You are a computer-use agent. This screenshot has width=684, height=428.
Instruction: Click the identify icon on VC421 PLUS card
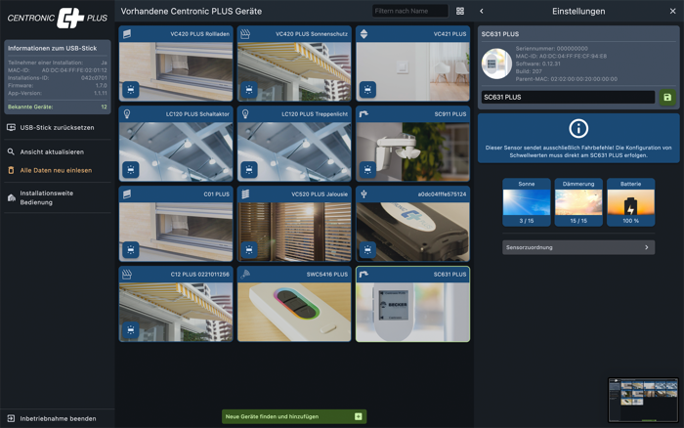pos(367,90)
